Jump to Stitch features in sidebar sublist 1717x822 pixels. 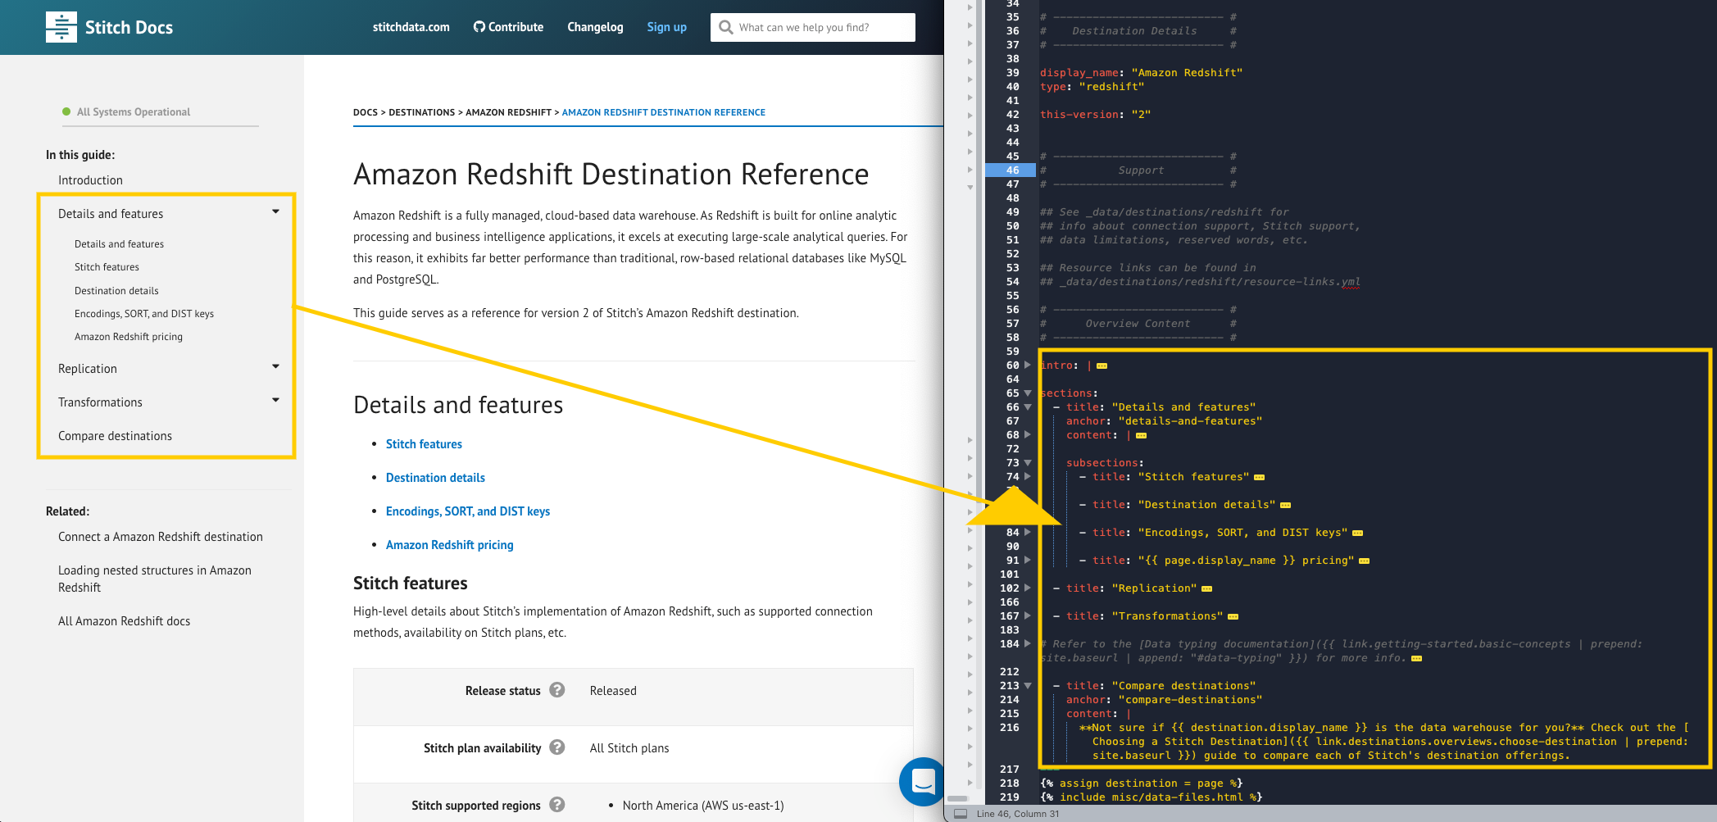107,267
